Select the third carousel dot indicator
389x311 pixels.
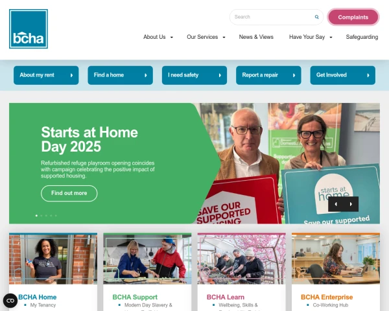point(46,216)
